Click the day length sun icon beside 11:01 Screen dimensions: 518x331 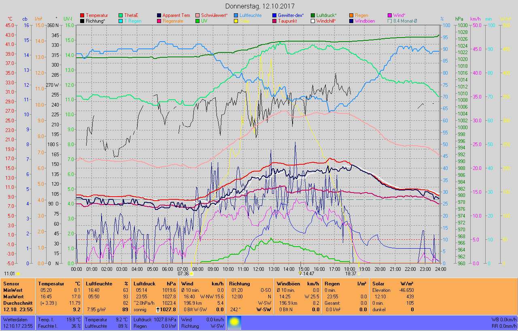click(x=18, y=274)
